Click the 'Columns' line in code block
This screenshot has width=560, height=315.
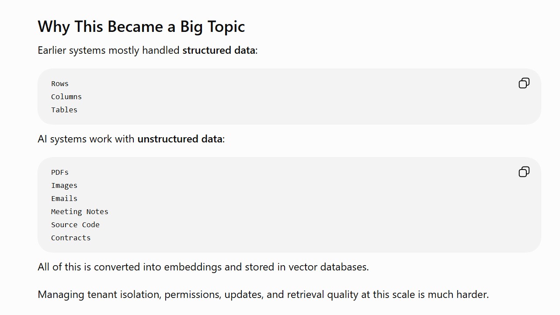(x=66, y=97)
